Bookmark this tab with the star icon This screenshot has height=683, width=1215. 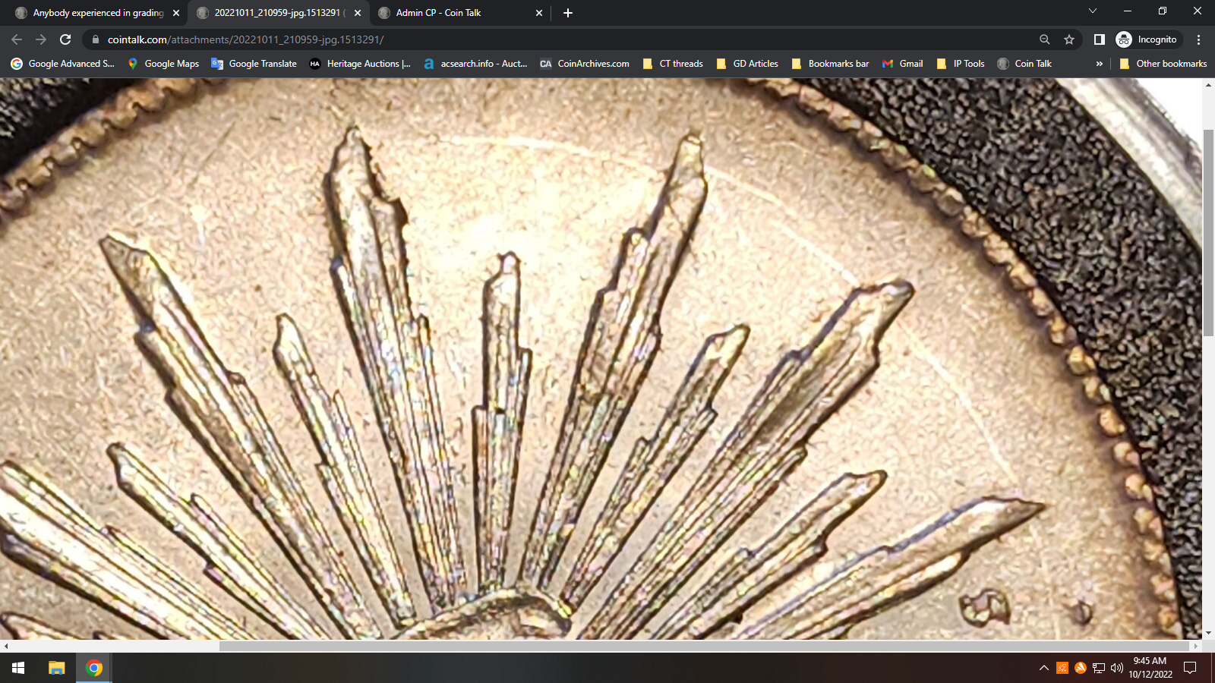(x=1069, y=39)
